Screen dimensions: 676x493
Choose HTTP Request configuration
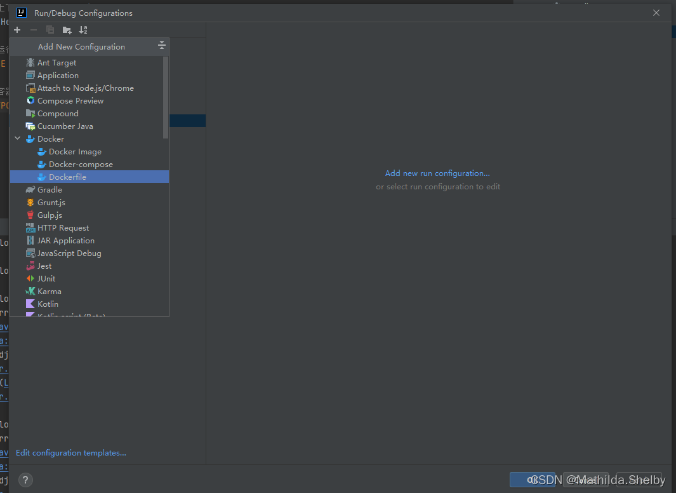click(x=89, y=227)
